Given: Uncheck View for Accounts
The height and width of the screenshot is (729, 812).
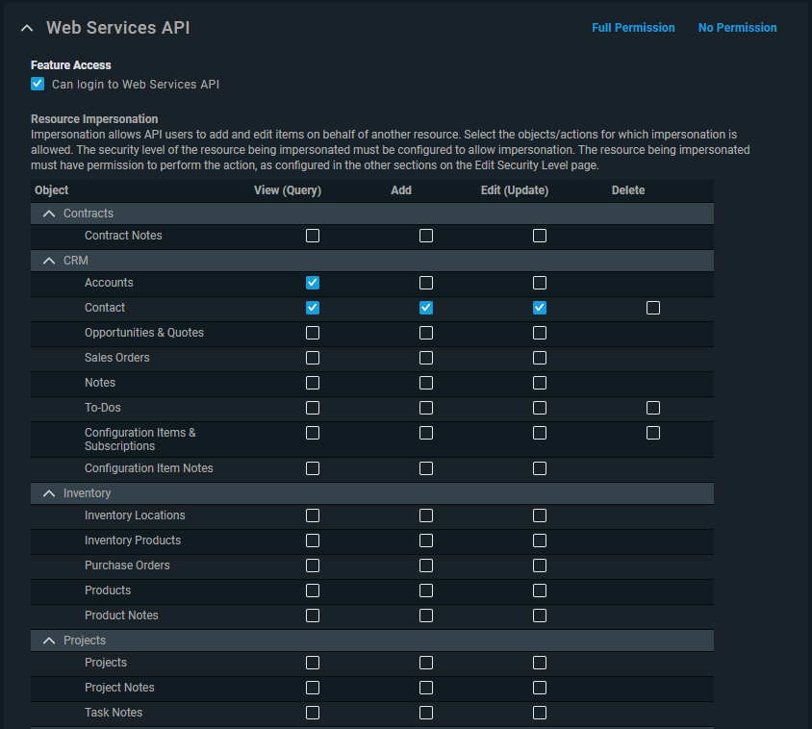Looking at the screenshot, I should [313, 283].
